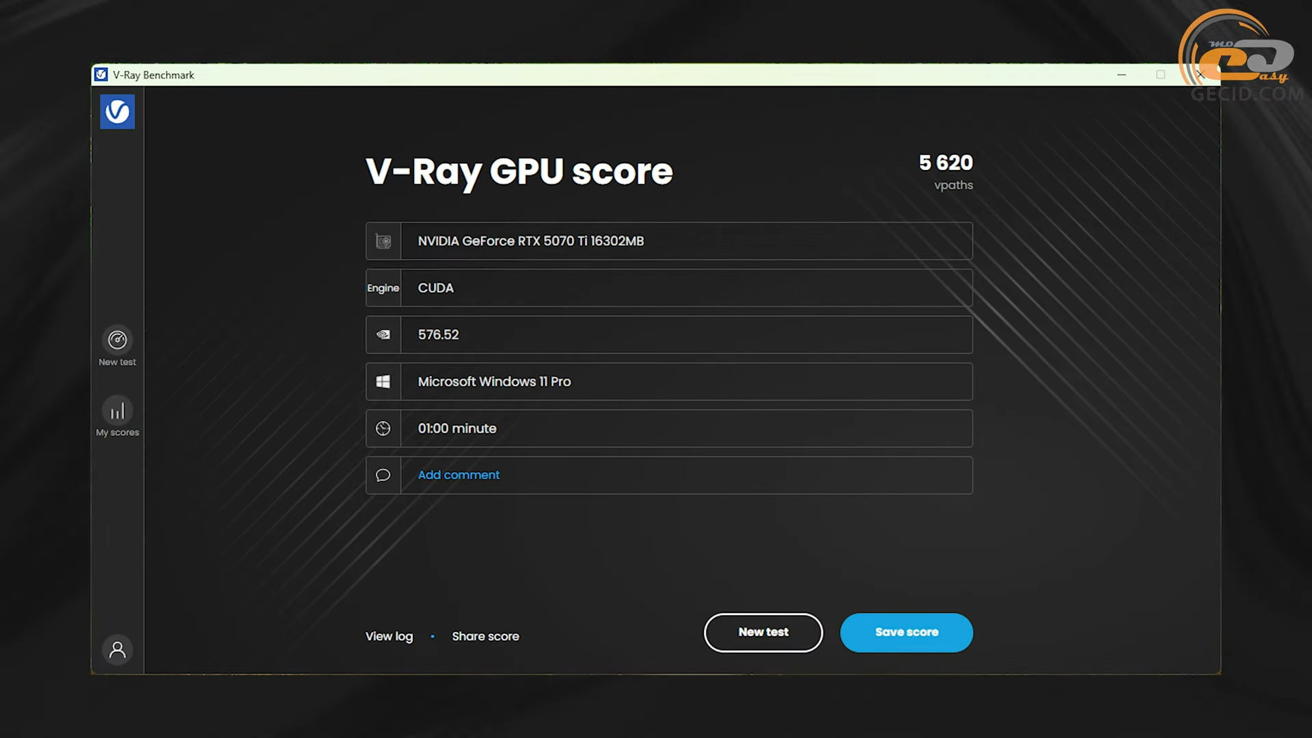Click V-Ray Benchmark title bar app icon

pyautogui.click(x=101, y=74)
